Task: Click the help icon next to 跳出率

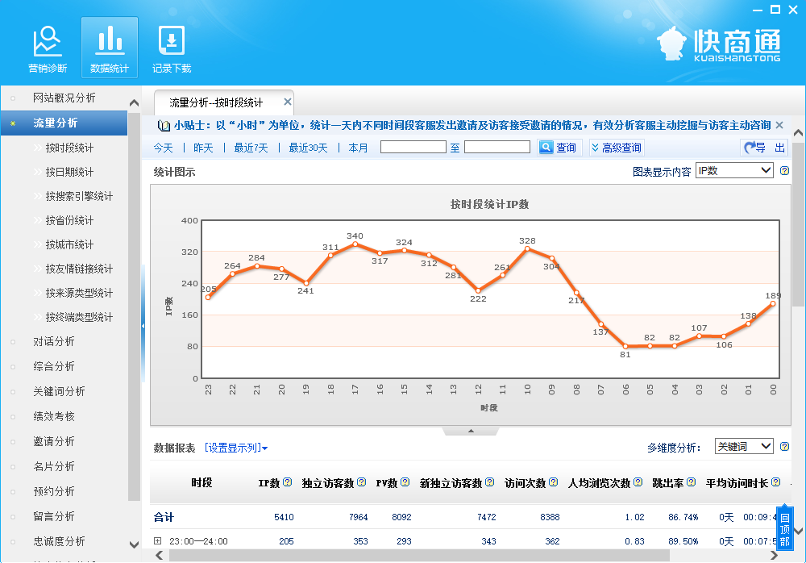Action: click(690, 482)
